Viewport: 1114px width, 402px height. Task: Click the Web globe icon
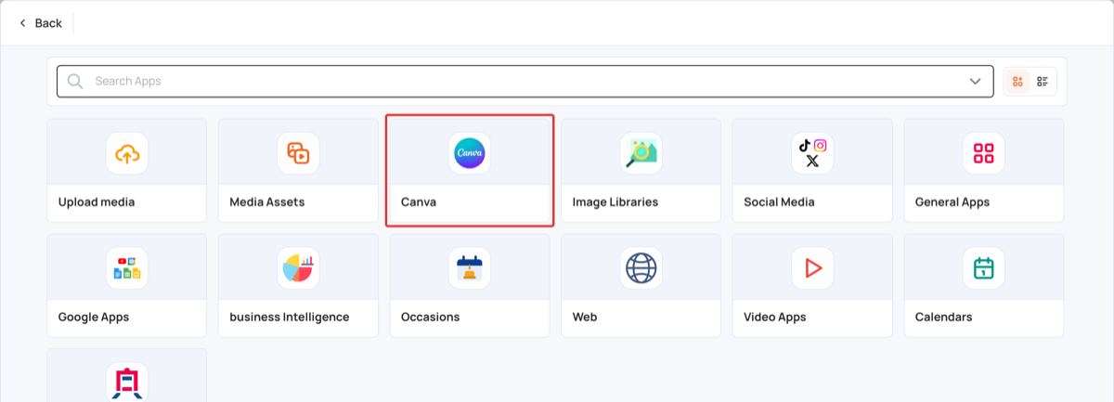coord(641,268)
